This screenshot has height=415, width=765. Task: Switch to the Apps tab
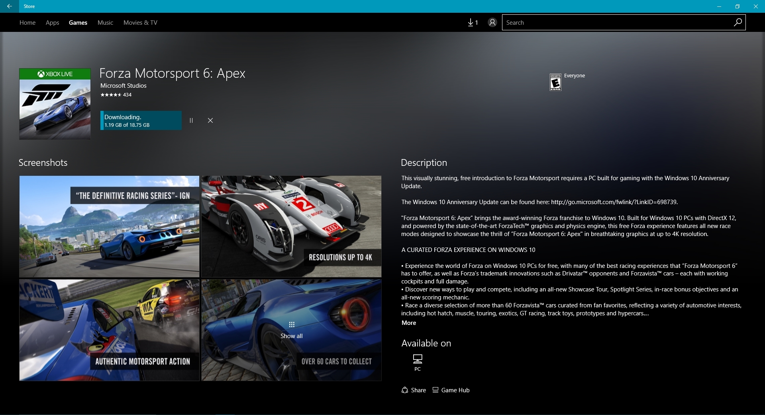point(52,22)
